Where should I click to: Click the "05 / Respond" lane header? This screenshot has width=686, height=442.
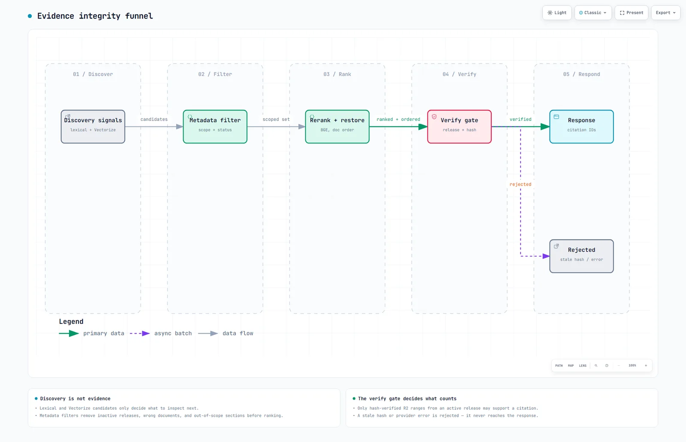[582, 74]
